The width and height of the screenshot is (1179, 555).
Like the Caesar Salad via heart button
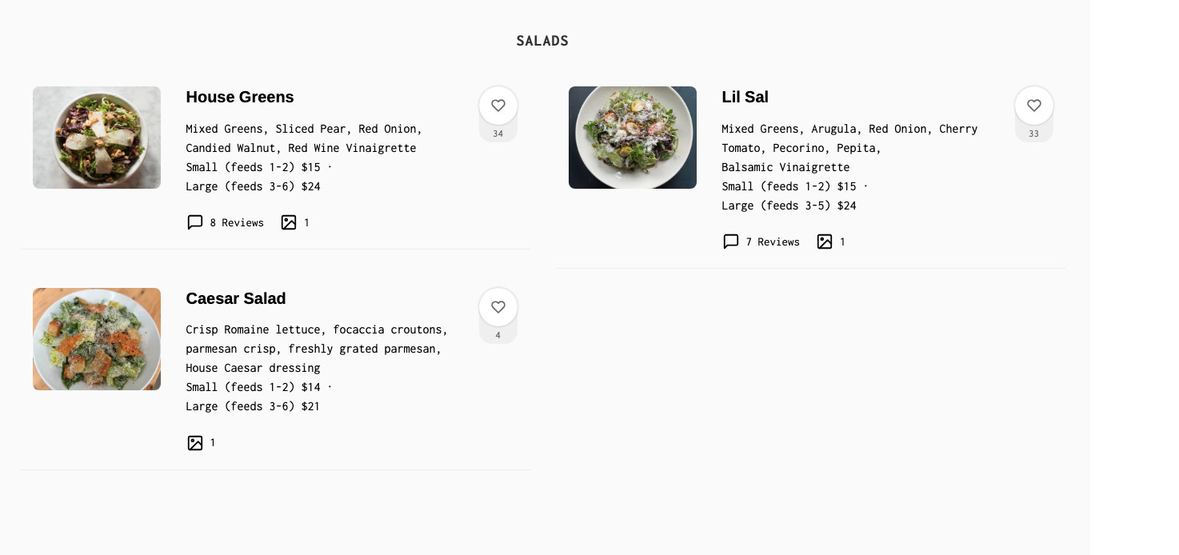pos(498,307)
